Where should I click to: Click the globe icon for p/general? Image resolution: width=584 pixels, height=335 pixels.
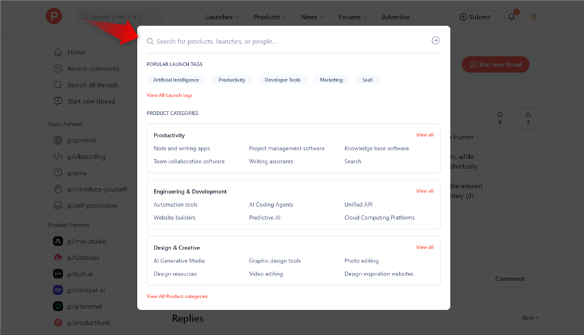(x=58, y=140)
